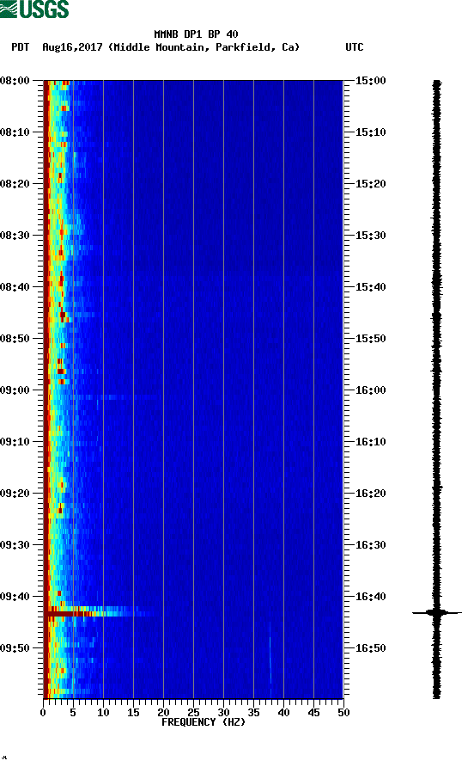The image size is (474, 767).
Task: Click the 'PDT' timezone label
Action: (x=20, y=47)
